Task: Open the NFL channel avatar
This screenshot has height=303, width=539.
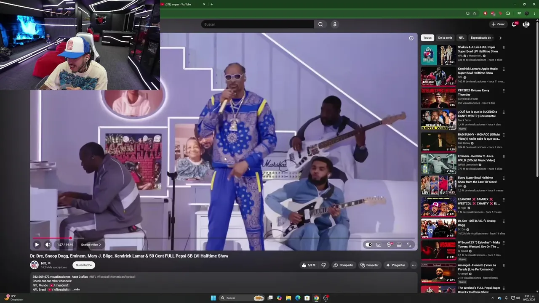Action: 34,265
